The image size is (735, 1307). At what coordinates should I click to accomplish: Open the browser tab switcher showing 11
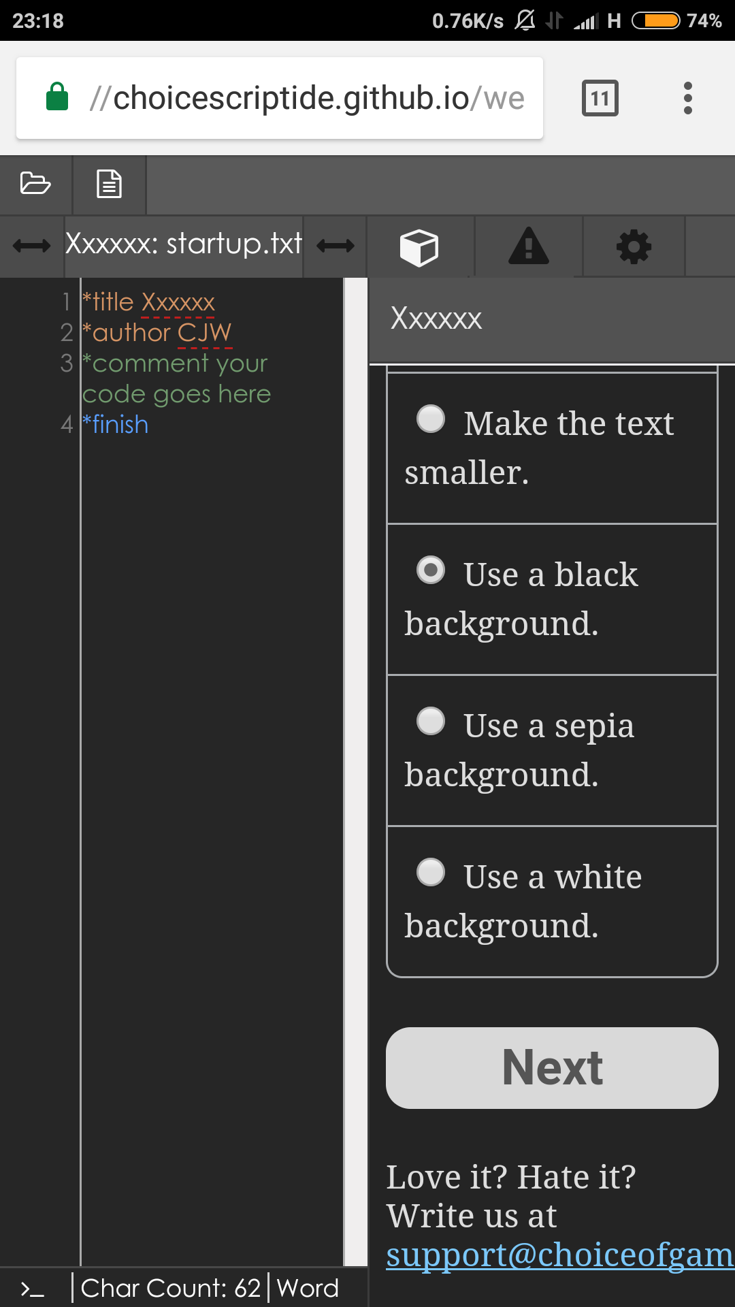coord(600,98)
